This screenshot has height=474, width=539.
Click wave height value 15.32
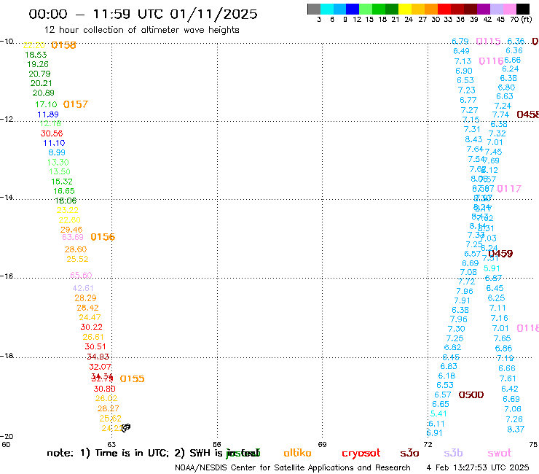click(62, 182)
